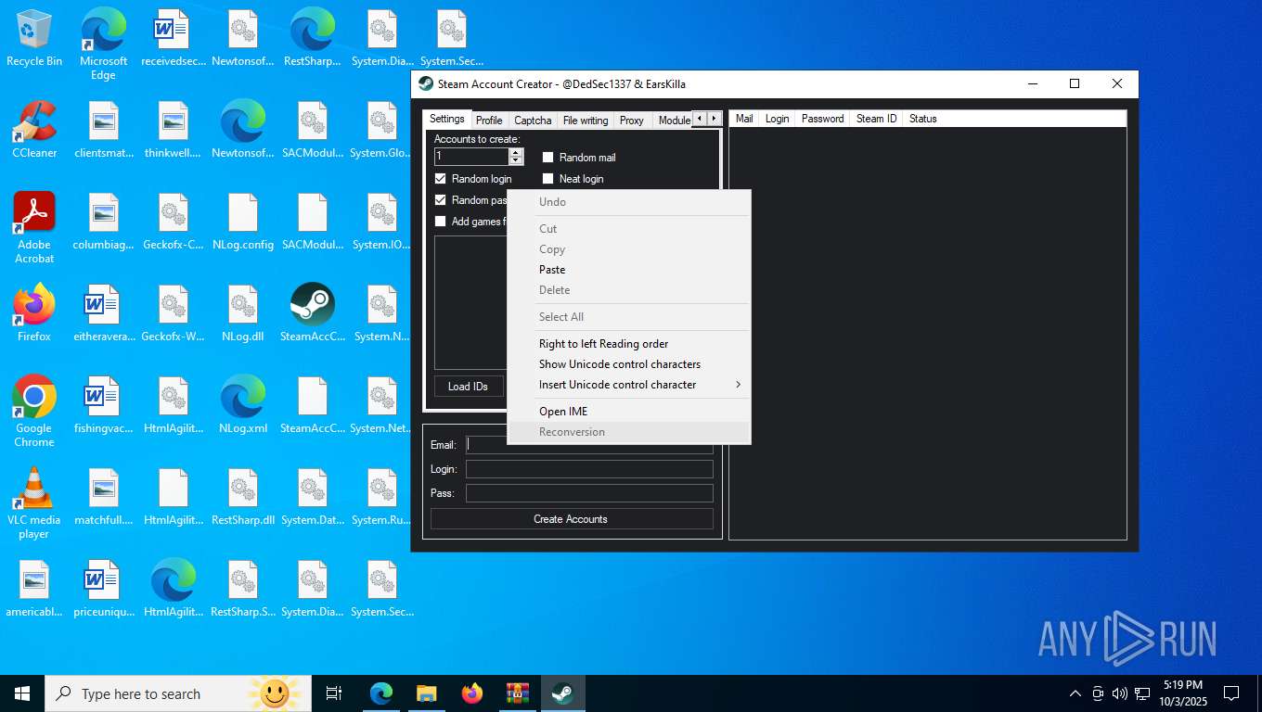Select the RestSharp.dll file icon

(x=243, y=497)
